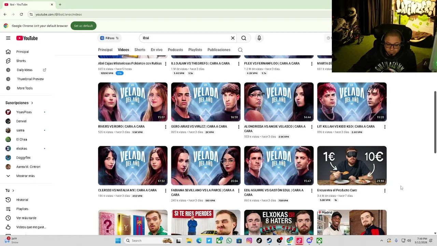437x246 pixels.
Task: Expand the Suscripciones section chevron
Action: click(x=32, y=103)
